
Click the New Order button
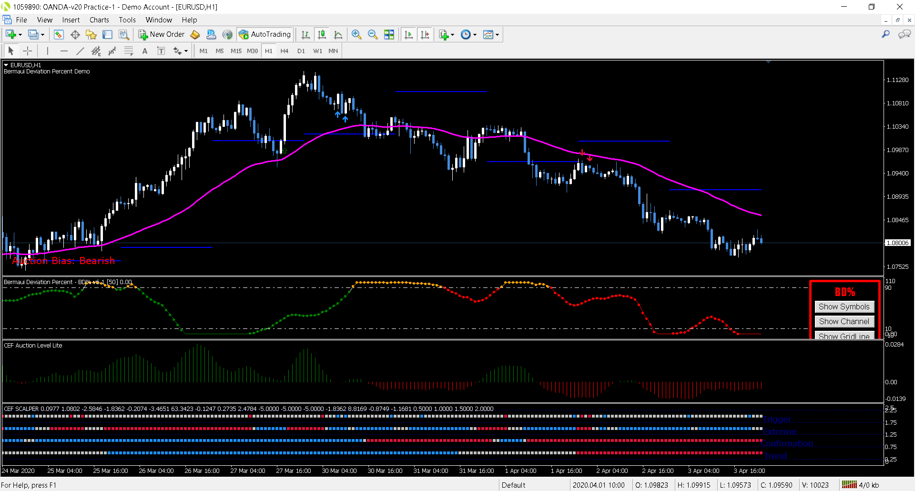click(x=162, y=34)
